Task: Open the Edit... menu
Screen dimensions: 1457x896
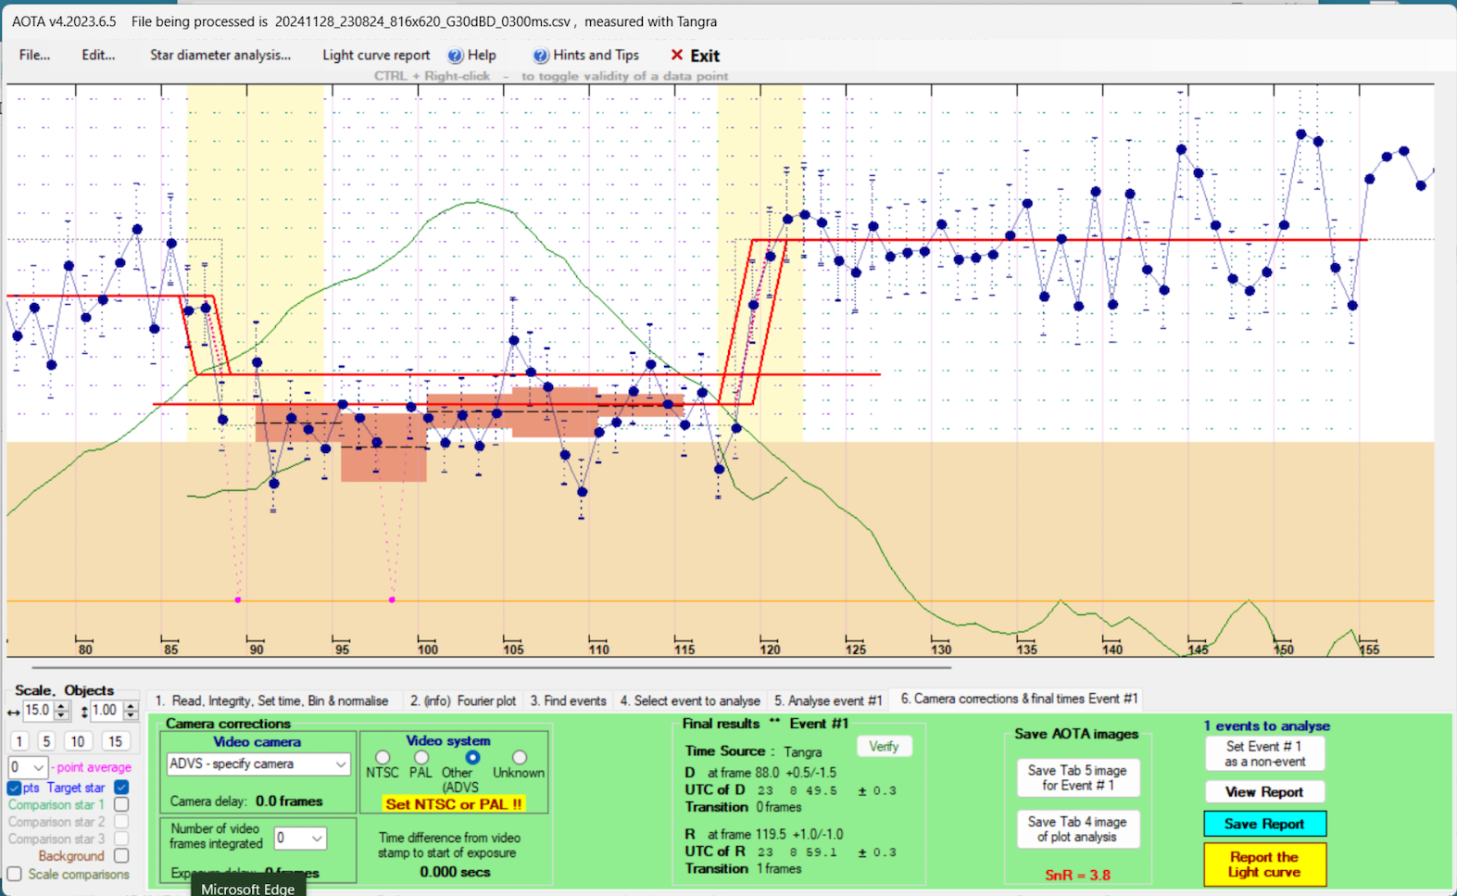Action: click(x=98, y=56)
